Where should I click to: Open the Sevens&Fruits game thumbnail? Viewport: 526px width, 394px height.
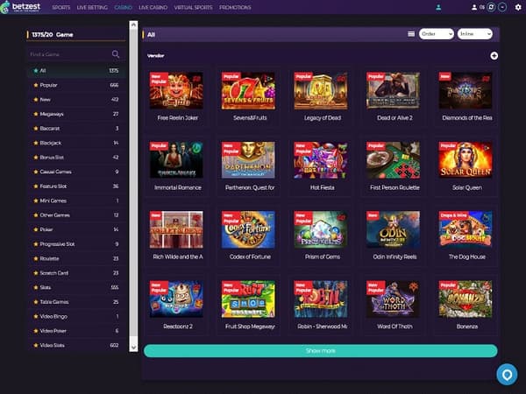pos(248,90)
